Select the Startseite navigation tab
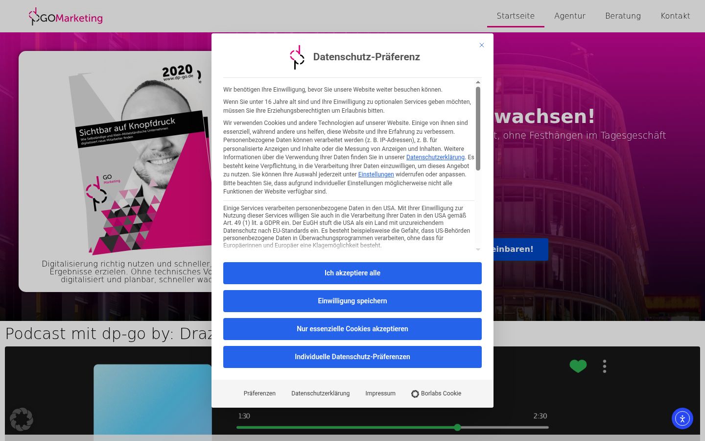The image size is (705, 441). tap(516, 16)
